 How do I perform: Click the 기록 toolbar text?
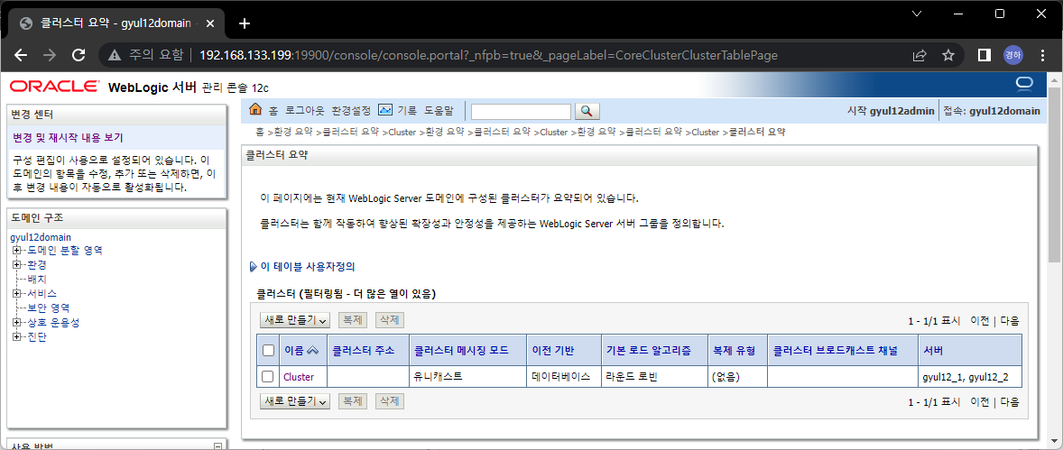coord(408,110)
